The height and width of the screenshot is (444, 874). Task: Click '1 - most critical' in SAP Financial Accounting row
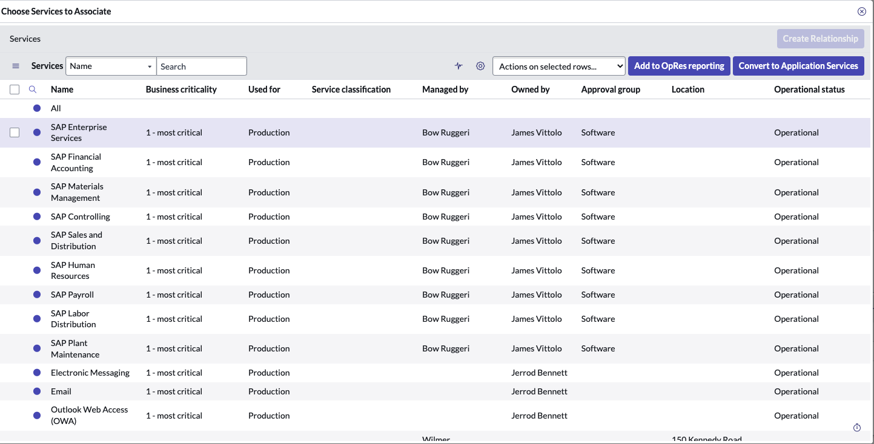click(174, 162)
